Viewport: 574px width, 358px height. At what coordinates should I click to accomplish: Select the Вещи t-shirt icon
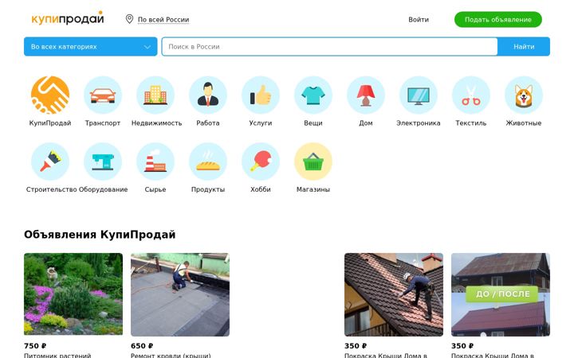(313, 95)
